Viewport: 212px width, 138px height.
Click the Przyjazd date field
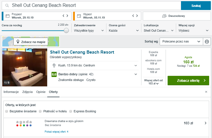click(36, 16)
